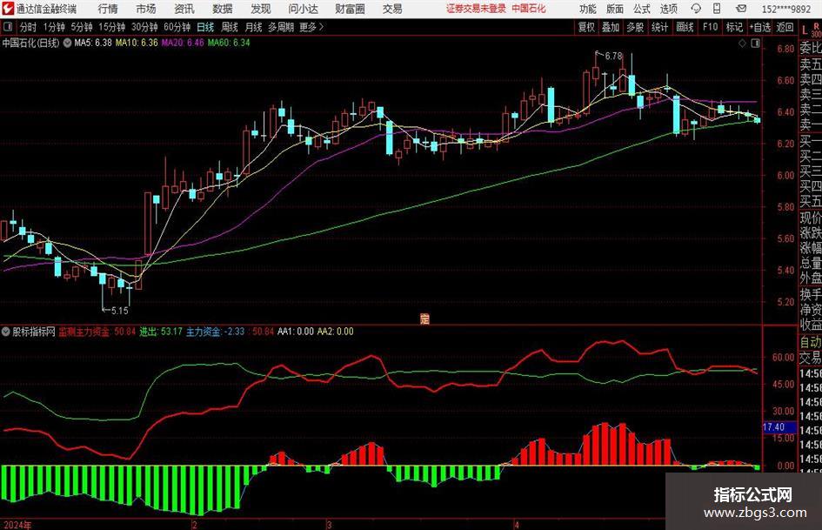This screenshot has width=822, height=530.
Task: Click the 自动交易 label in right panel
Action: 811,350
